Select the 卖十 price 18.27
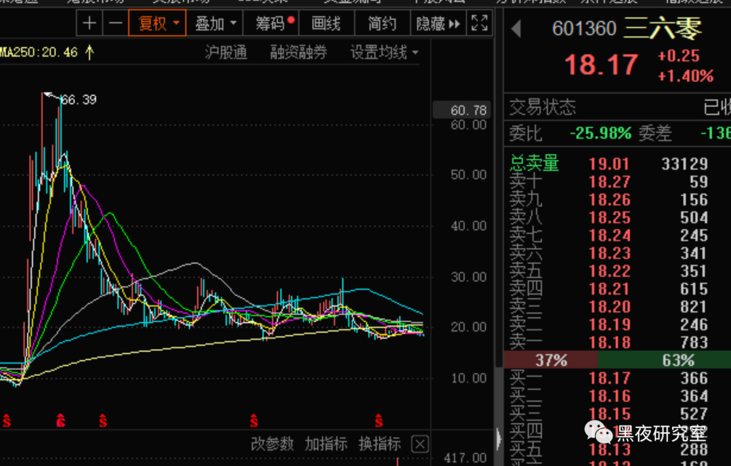 609,182
